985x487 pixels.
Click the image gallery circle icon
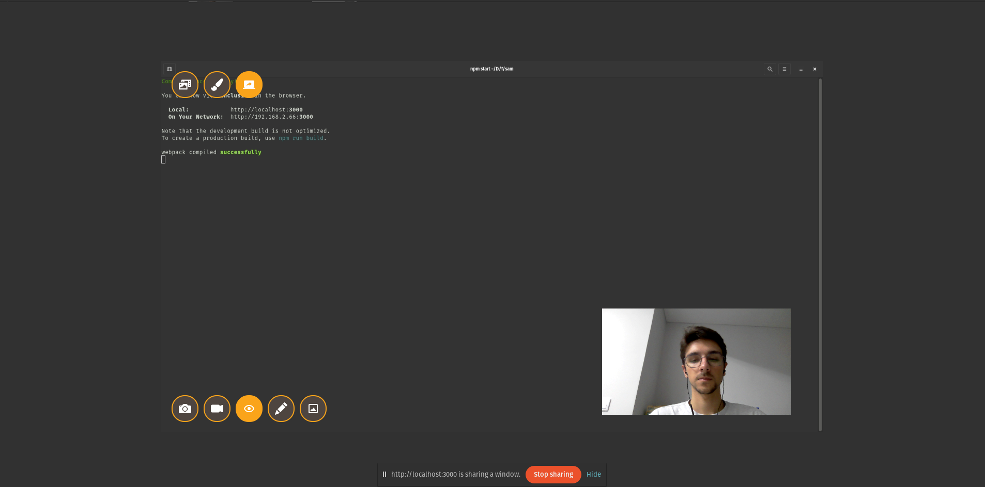click(185, 85)
